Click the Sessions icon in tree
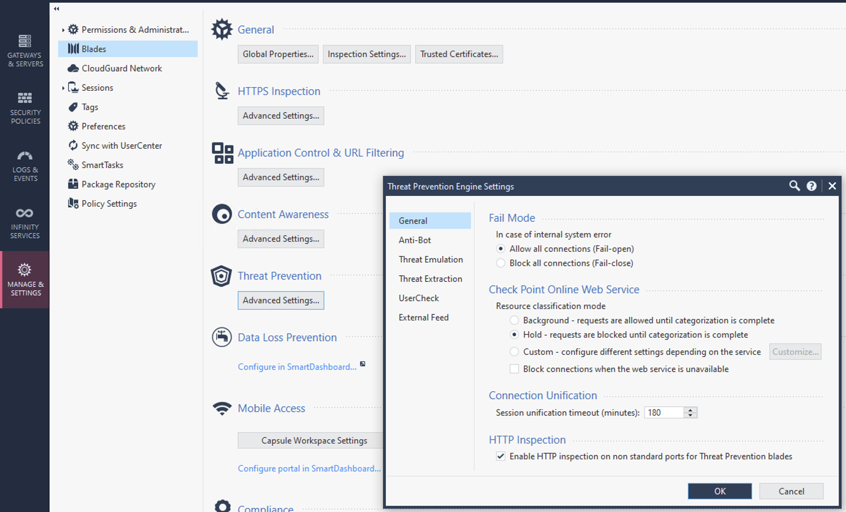846x512 pixels. pos(73,87)
